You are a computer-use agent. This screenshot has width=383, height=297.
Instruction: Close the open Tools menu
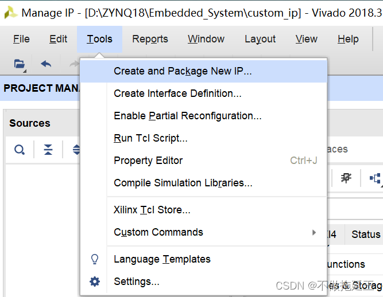pyautogui.click(x=100, y=39)
